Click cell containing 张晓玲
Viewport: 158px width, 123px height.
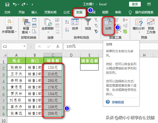point(16,67)
